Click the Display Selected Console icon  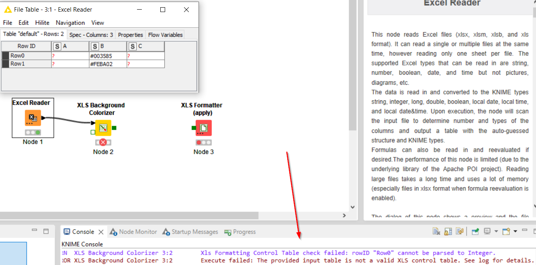coord(487,231)
